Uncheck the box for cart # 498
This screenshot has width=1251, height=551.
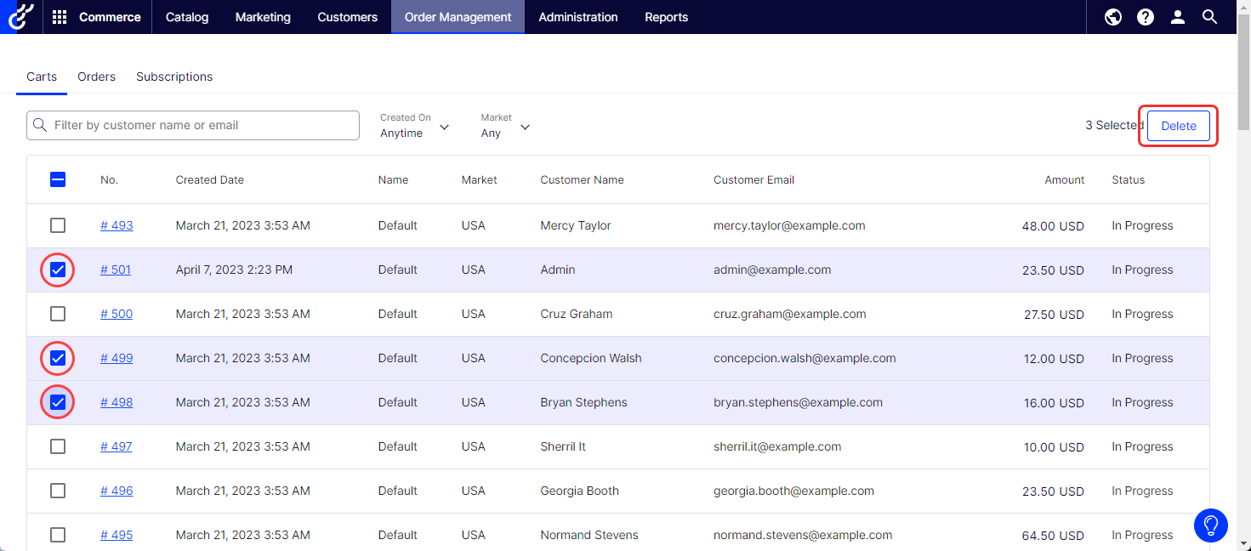pyautogui.click(x=58, y=402)
